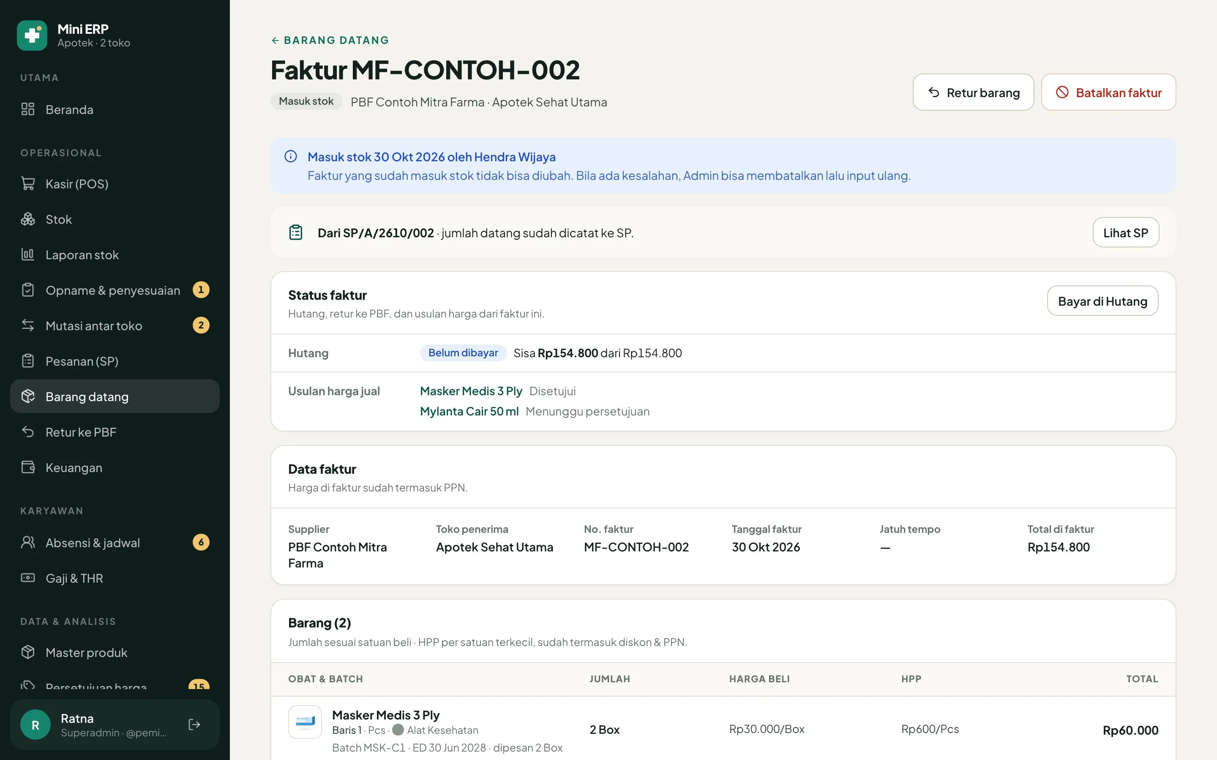Image resolution: width=1217 pixels, height=760 pixels.
Task: Click the Masker Medis 3 Ply product thumbnail
Action: 305,721
